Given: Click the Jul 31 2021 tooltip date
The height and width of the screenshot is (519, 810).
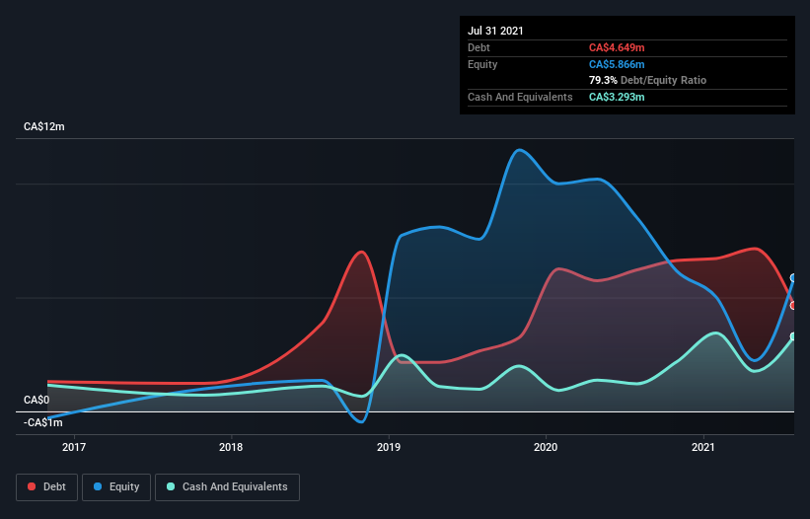Looking at the screenshot, I should (495, 31).
